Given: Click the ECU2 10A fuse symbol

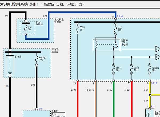Looking at the screenshot, I should coord(132,69).
